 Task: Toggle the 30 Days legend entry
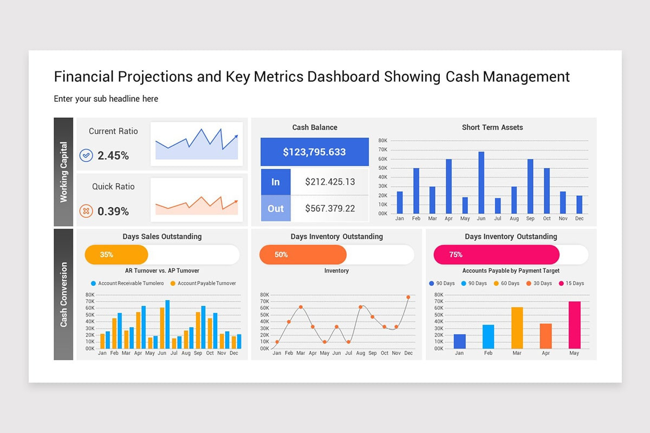pyautogui.click(x=529, y=283)
